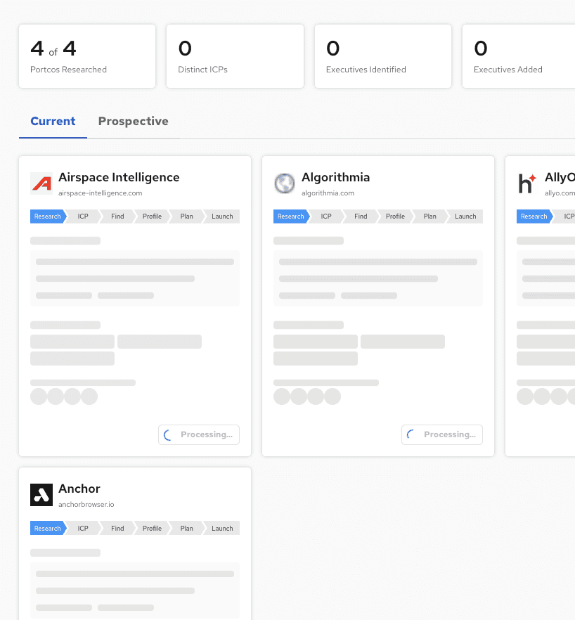This screenshot has width=575, height=620.
Task: Select ICP step on Airspace Intelligence card
Action: [x=83, y=217]
